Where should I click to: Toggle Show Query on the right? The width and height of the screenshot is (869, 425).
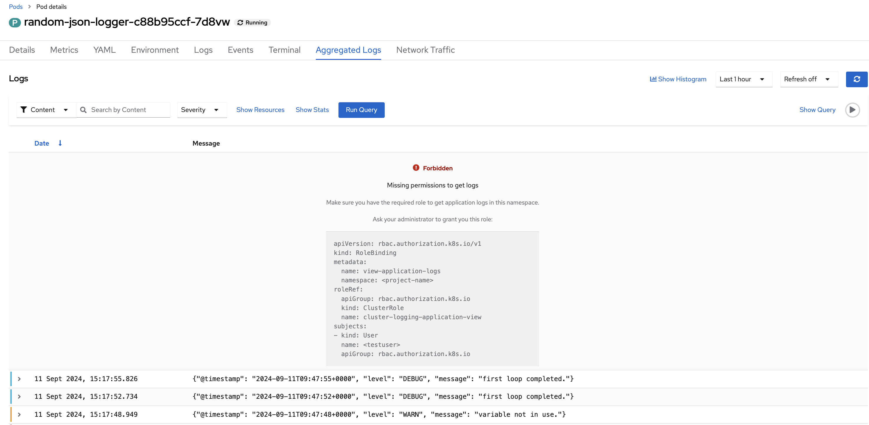817,110
